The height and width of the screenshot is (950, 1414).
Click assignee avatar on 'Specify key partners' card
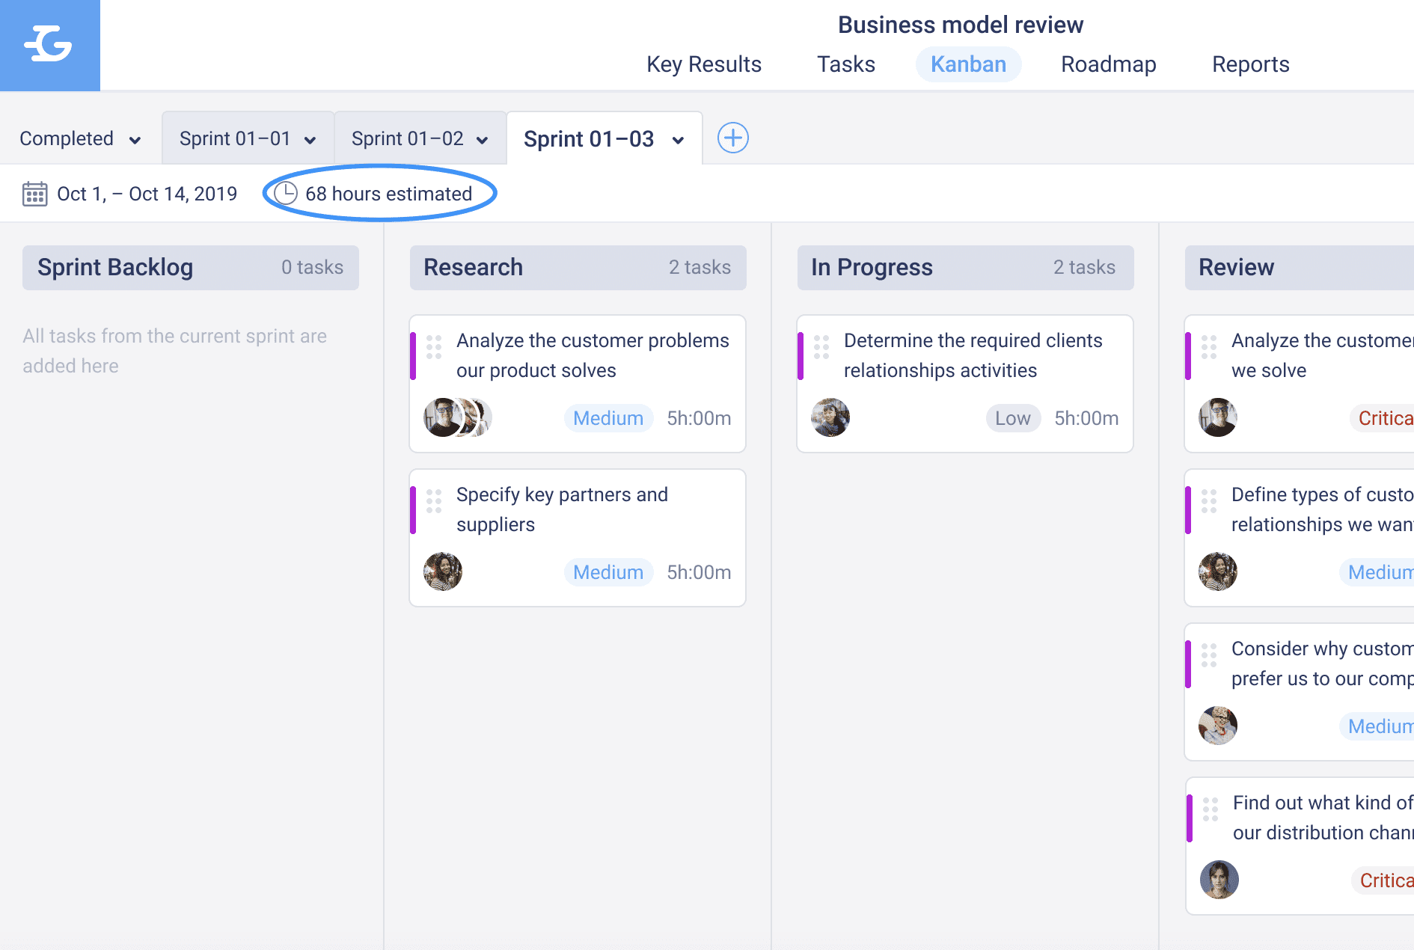click(x=443, y=571)
